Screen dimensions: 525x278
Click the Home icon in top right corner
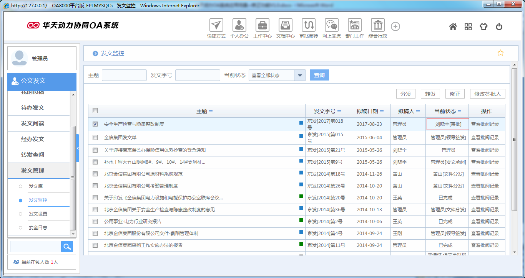pyautogui.click(x=453, y=26)
